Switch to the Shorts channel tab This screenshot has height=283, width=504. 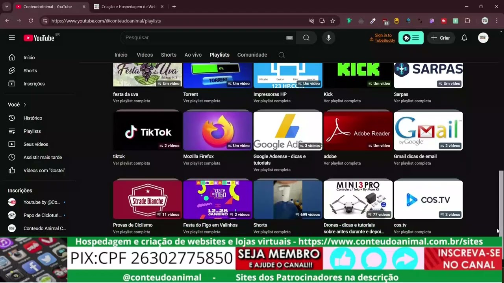[169, 55]
